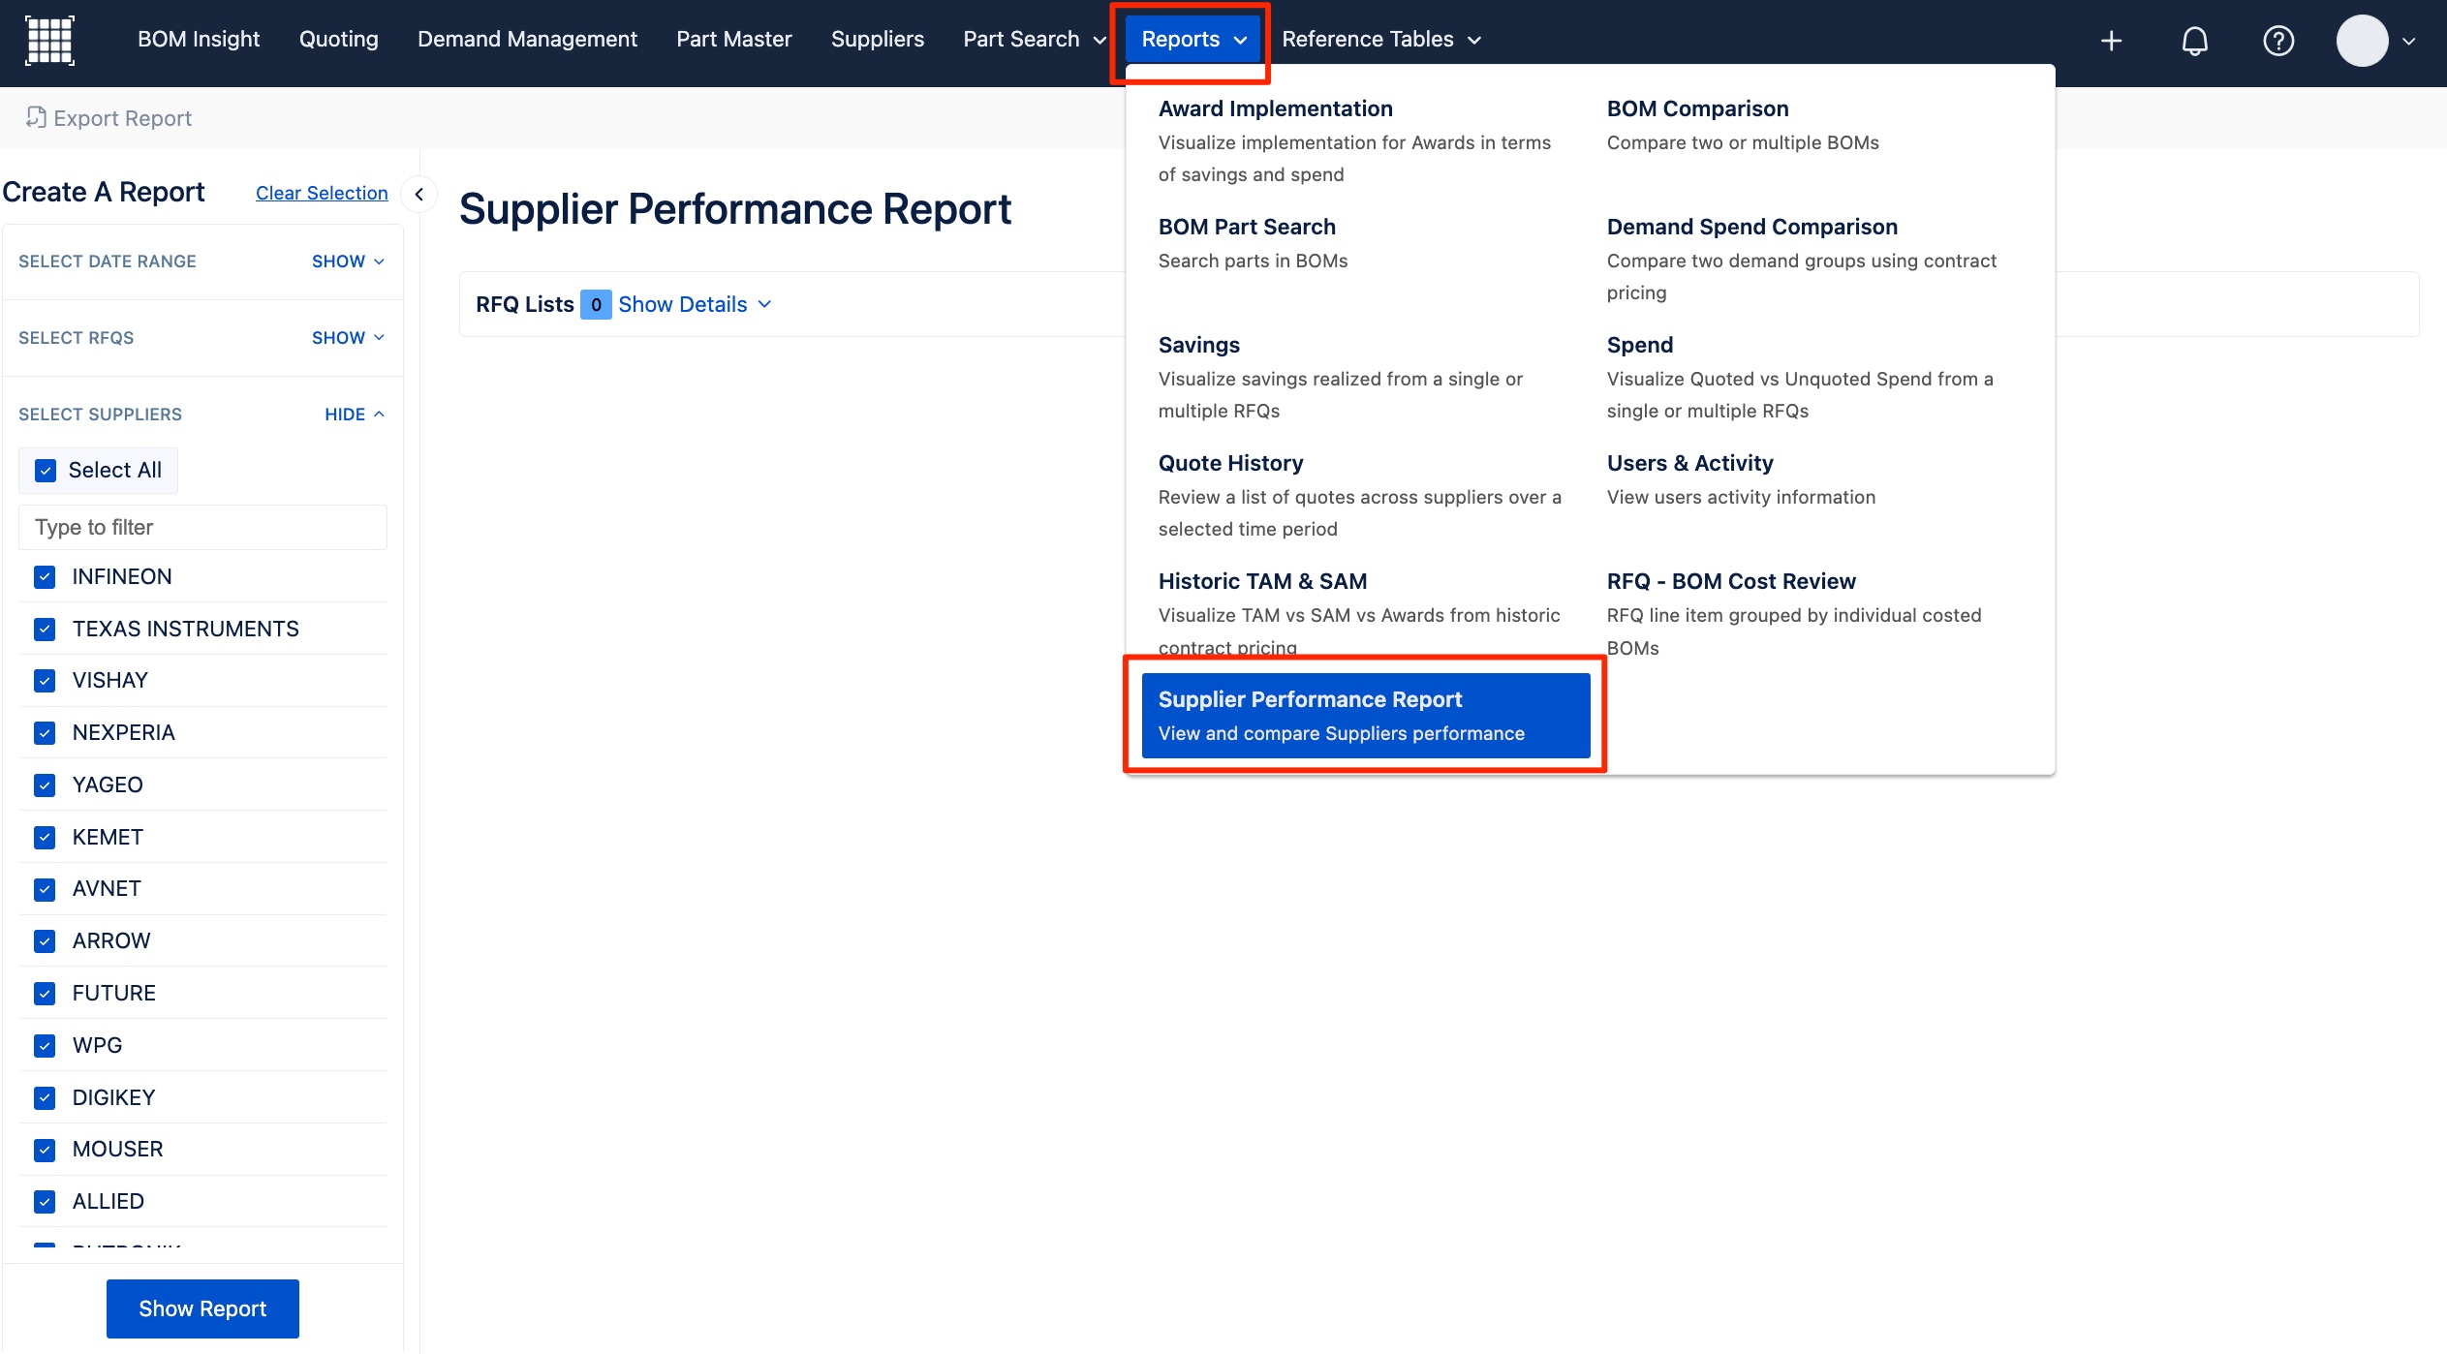Select Historic TAM & SAM report
The image size is (2447, 1354).
tap(1365, 614)
